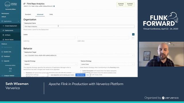Click the Label key input field
The width and height of the screenshot is (184, 103).
point(49,38)
